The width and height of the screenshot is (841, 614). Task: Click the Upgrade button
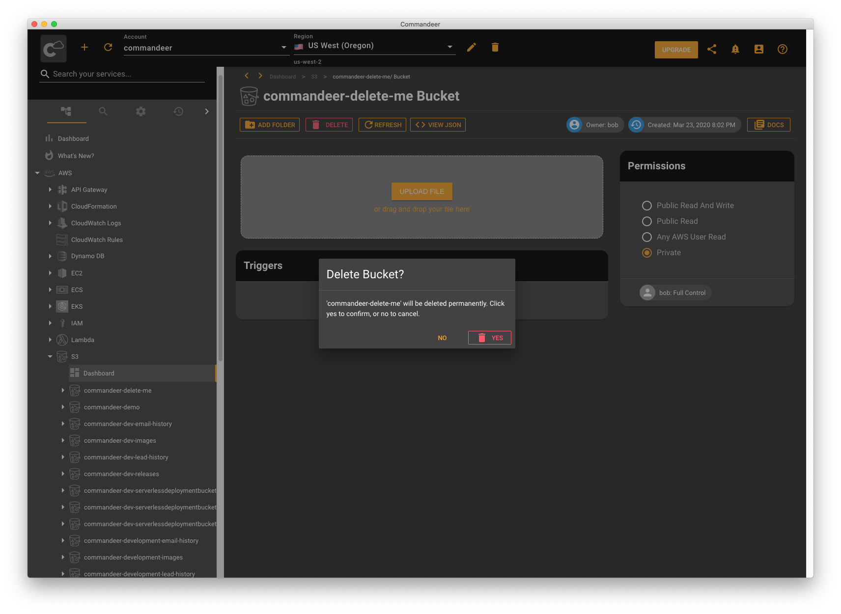point(676,50)
